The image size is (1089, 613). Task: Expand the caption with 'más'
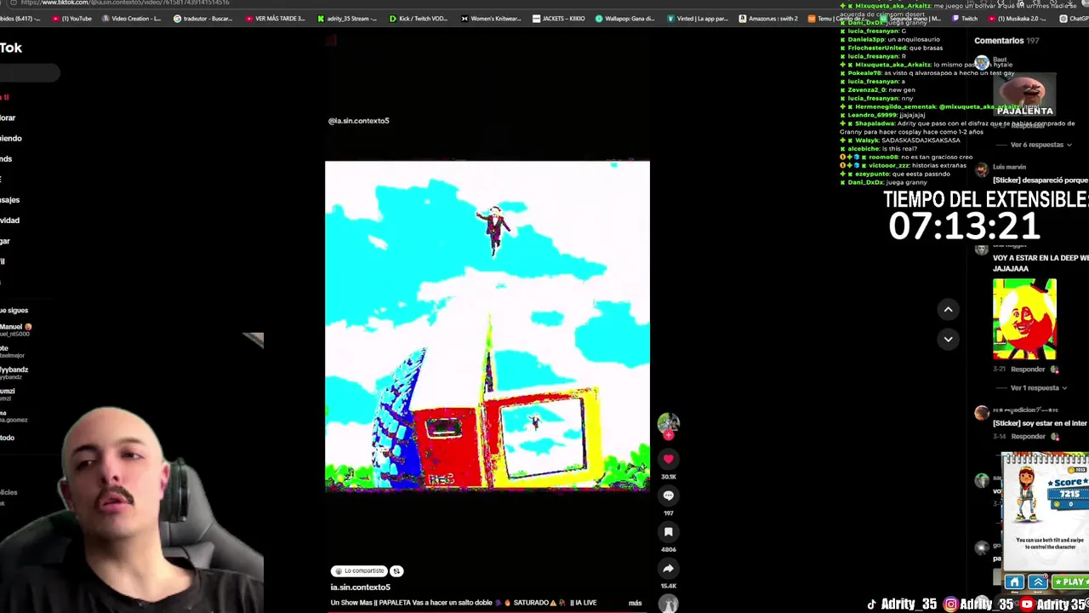[x=635, y=603]
